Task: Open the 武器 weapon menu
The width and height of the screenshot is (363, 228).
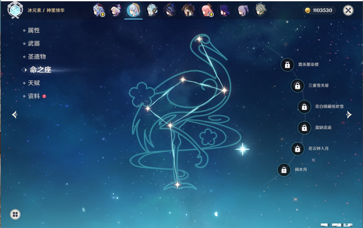Action: [x=34, y=44]
